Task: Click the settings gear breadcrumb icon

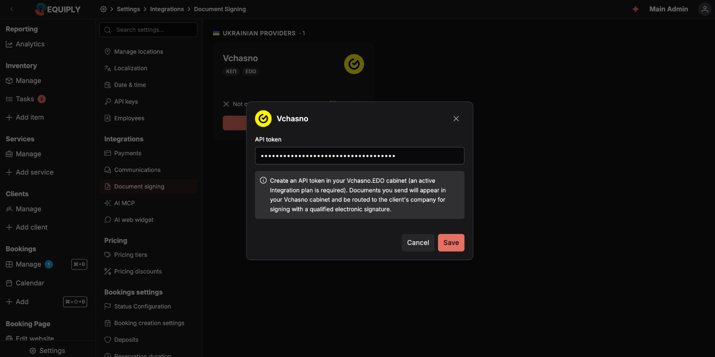Action: click(x=103, y=9)
